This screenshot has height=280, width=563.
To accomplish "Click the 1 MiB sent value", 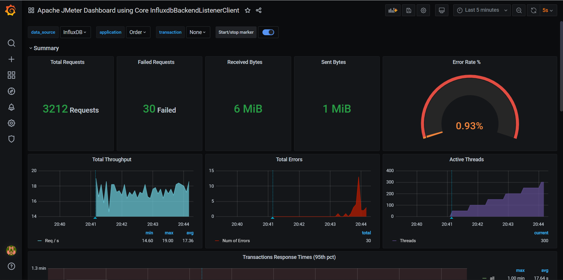I will coord(337,109).
